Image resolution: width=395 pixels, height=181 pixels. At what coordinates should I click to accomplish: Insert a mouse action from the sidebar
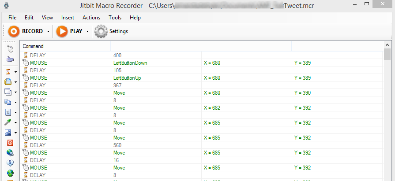10,49
